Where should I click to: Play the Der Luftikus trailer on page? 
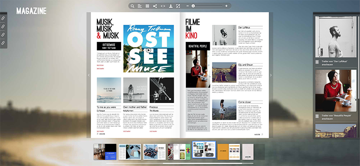pyautogui.click(x=224, y=36)
